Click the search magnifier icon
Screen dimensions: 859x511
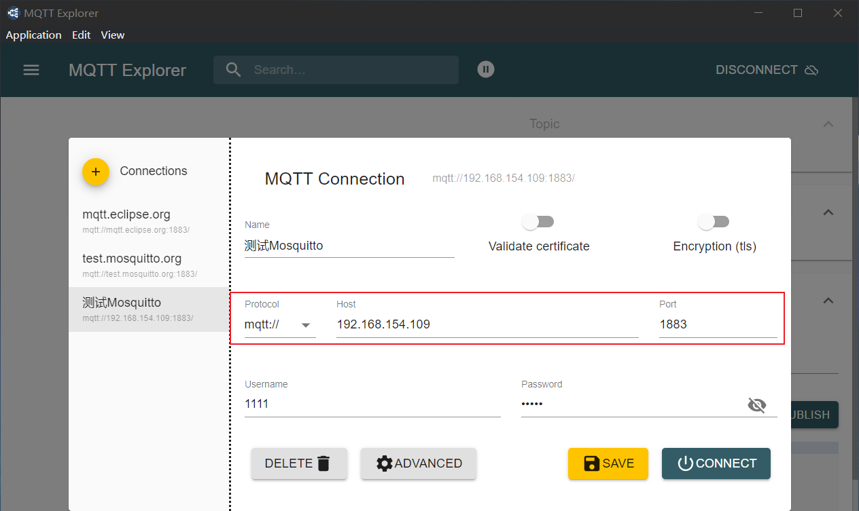(233, 69)
